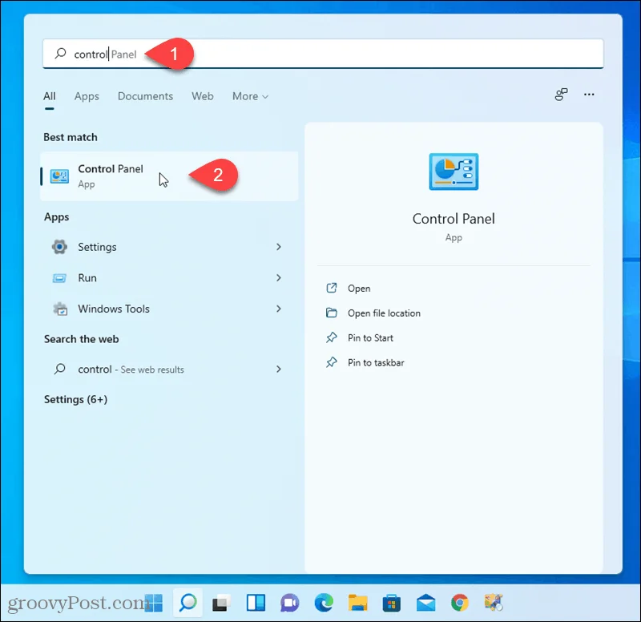Image resolution: width=641 pixels, height=622 pixels.
Task: Open Microsoft Store from taskbar
Action: (392, 604)
